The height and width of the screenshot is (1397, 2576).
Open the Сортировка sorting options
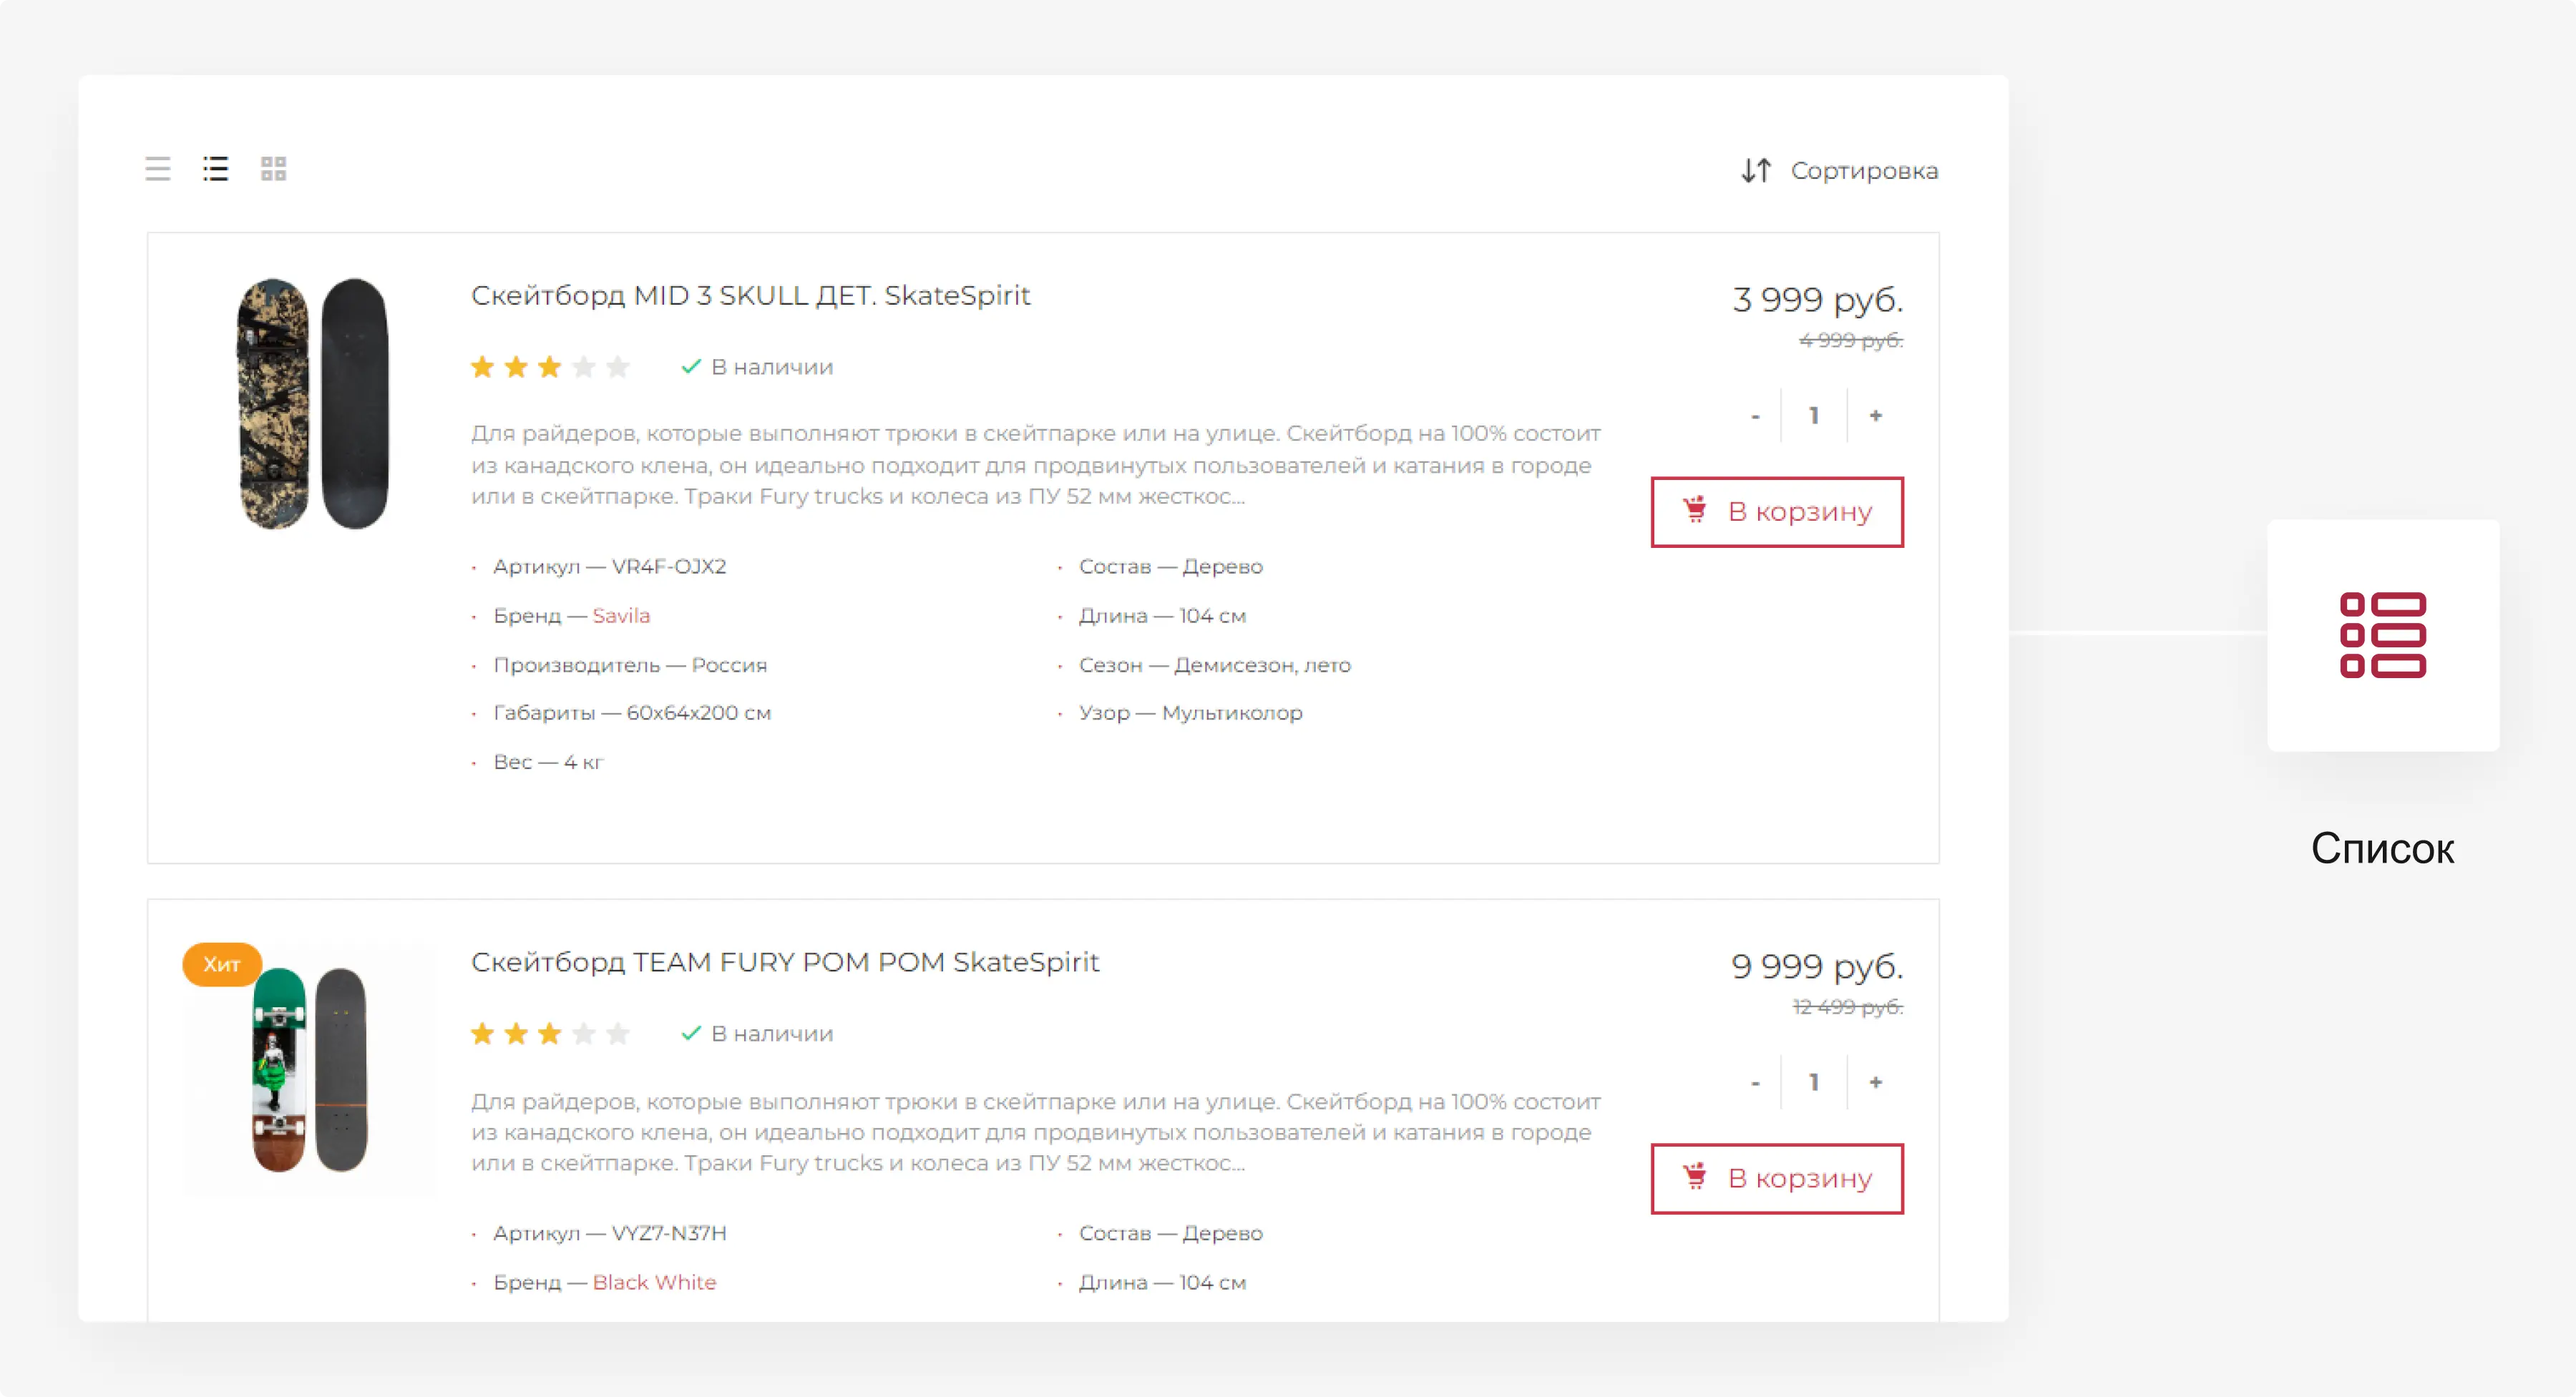[x=1863, y=171]
